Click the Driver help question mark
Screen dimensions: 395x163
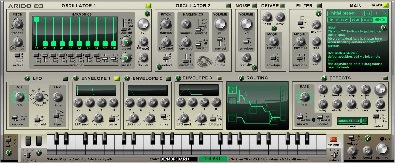tap(274, 28)
